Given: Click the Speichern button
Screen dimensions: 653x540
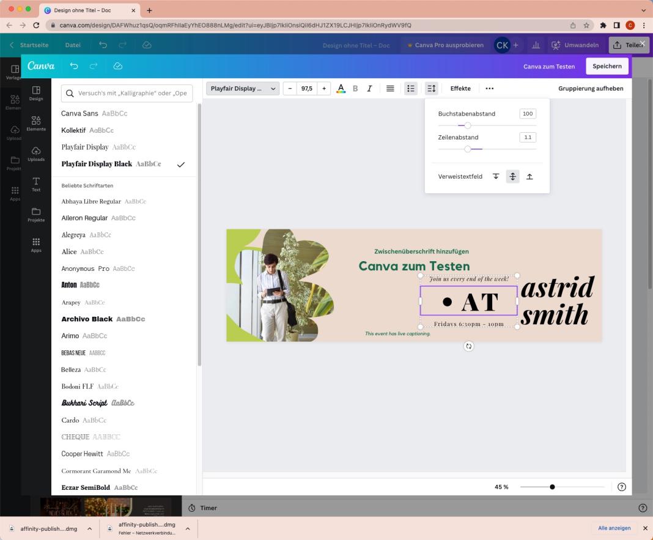Looking at the screenshot, I should coord(607,65).
